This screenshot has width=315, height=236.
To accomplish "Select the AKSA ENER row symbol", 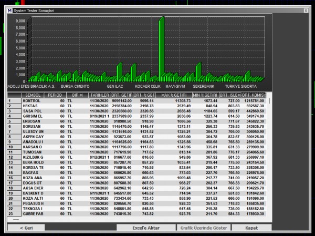I will click(33, 188).
